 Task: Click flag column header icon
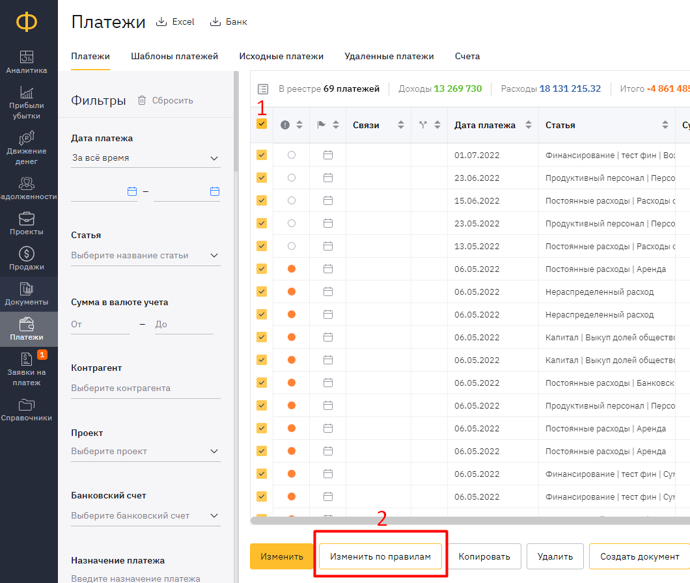[321, 125]
